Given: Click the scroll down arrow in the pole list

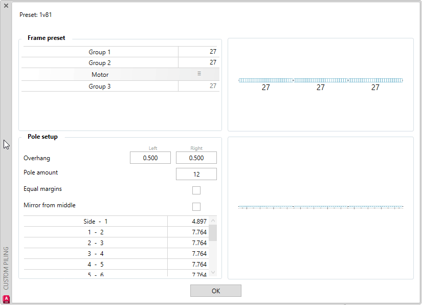Looking at the screenshot, I should click(x=213, y=272).
